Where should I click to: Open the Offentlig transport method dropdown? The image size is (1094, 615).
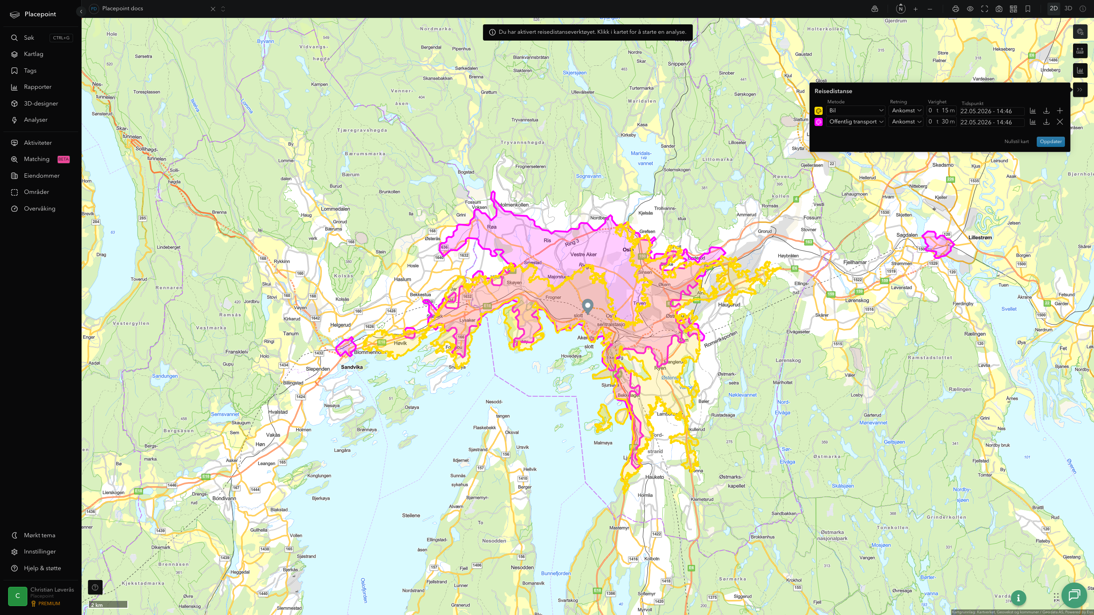pyautogui.click(x=856, y=122)
